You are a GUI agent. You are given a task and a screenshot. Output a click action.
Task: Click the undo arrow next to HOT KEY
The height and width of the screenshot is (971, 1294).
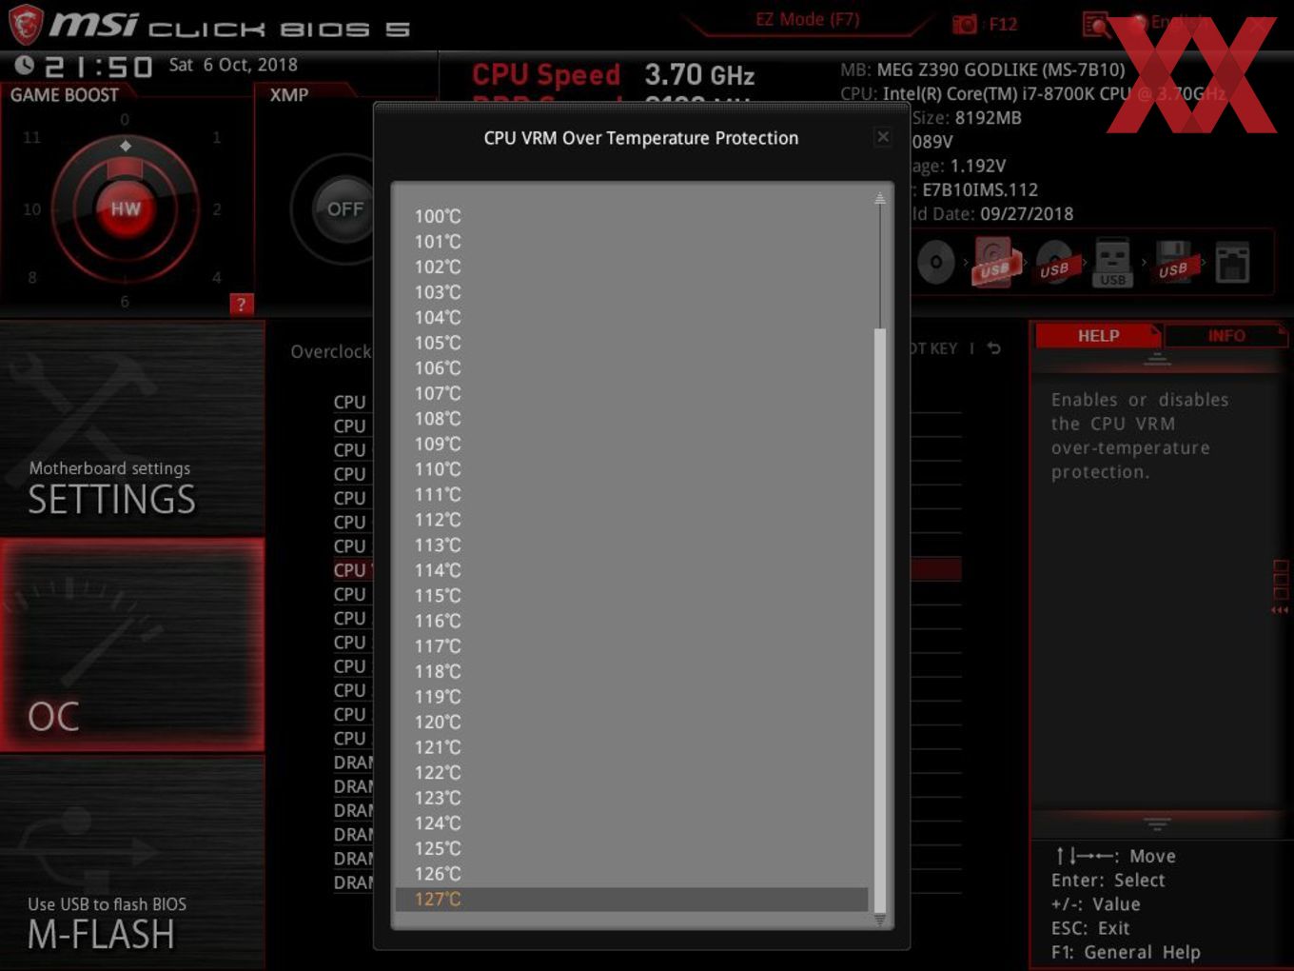tap(994, 348)
